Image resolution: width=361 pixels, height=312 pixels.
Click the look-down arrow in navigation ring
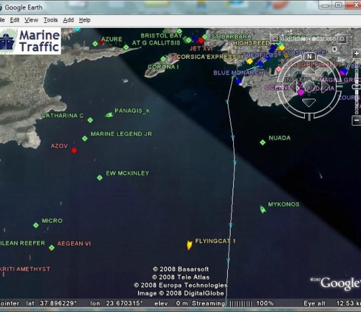tap(309, 103)
